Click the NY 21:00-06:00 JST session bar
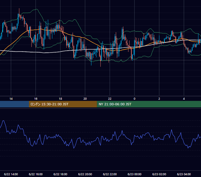Screen dimensions: 201x177 click(149, 104)
